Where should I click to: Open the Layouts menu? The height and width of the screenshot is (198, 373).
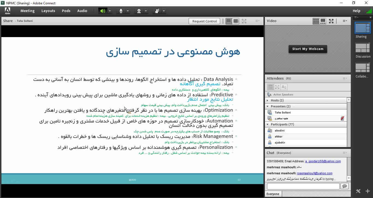[48, 11]
